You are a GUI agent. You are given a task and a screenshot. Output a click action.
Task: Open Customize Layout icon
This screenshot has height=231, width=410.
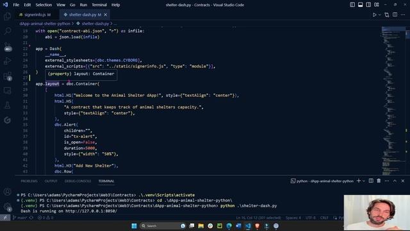[x=377, y=4]
